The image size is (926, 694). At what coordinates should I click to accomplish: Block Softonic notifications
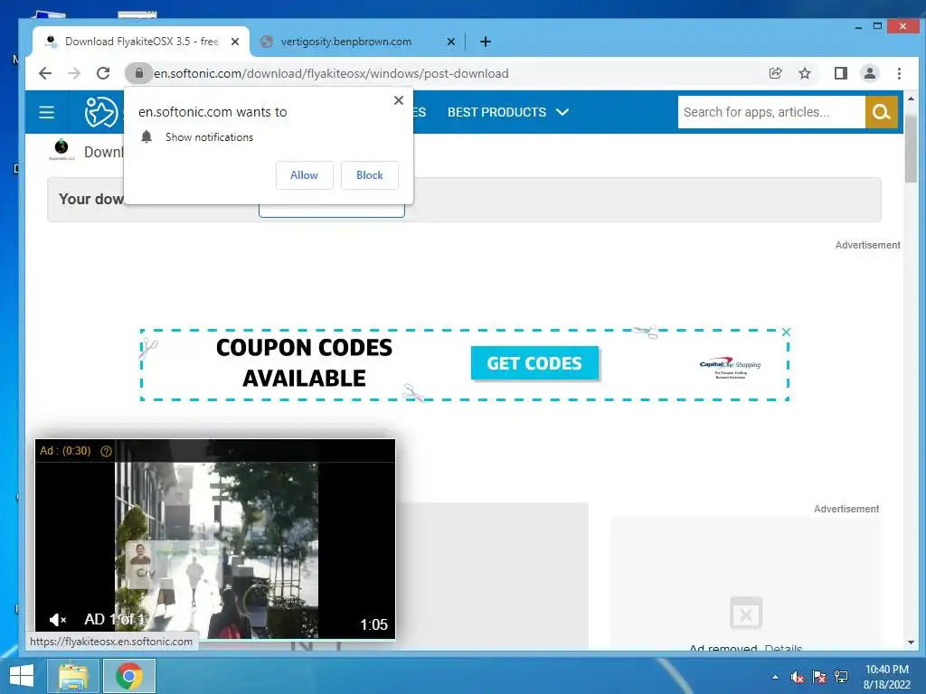click(370, 175)
